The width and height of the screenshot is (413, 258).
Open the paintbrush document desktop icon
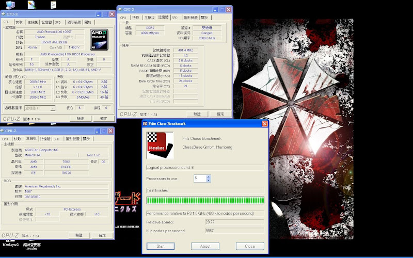pyautogui.click(x=31, y=4)
